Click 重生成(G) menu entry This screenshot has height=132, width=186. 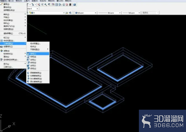(x=13, y=7)
